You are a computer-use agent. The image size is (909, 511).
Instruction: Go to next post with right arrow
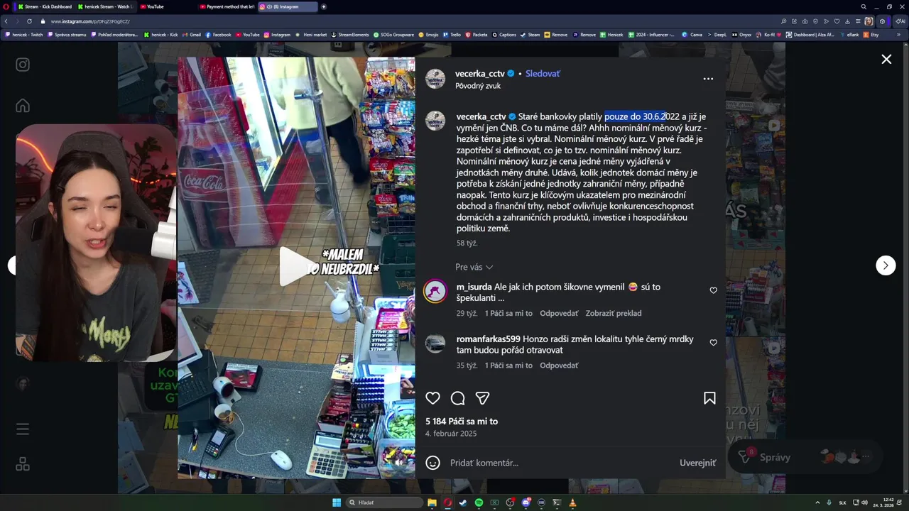click(x=886, y=265)
